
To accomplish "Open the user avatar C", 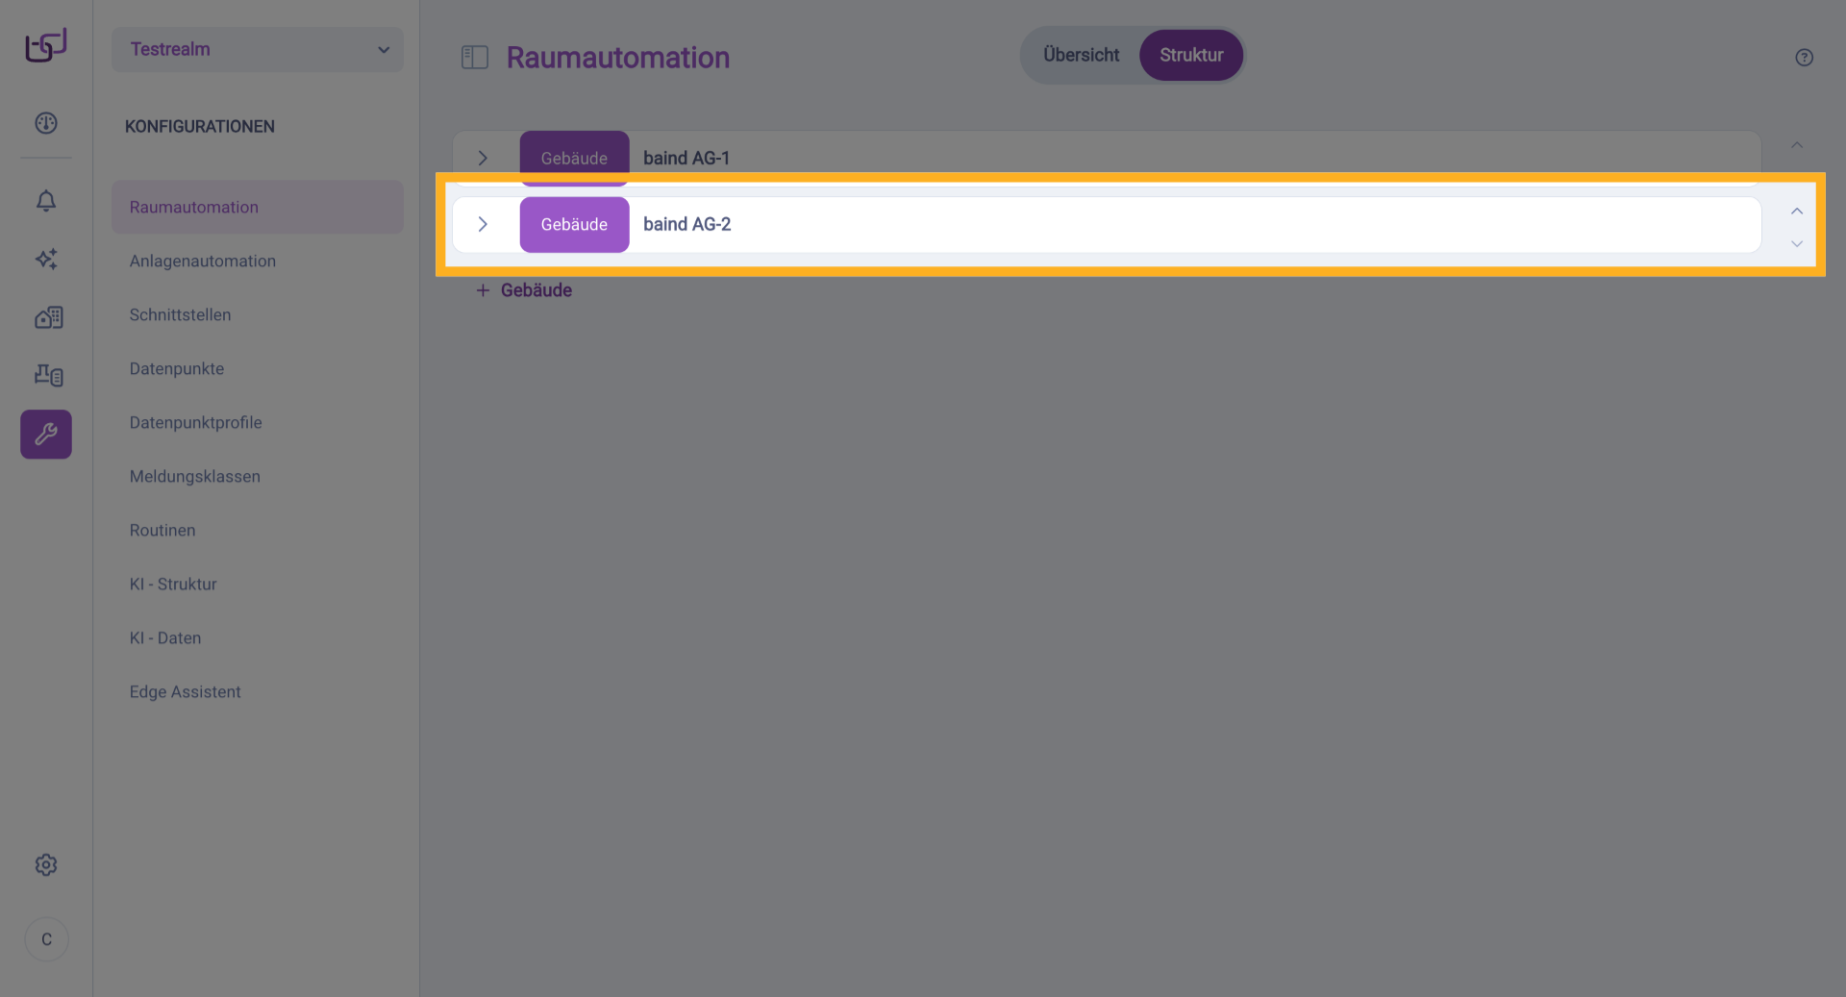I will (x=46, y=939).
